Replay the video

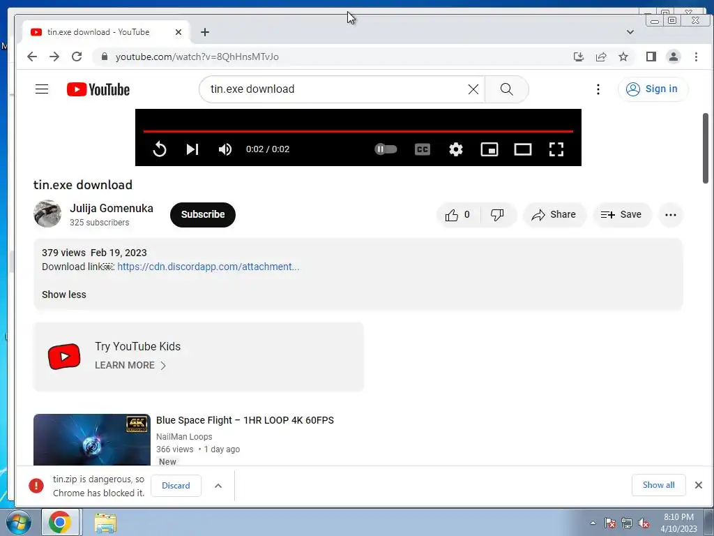[x=160, y=149]
